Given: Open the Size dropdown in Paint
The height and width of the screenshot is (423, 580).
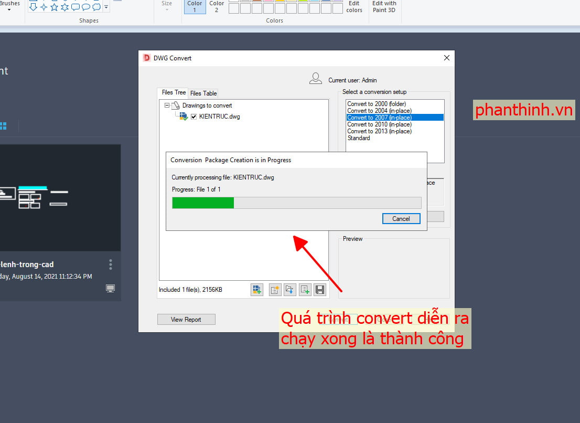Looking at the screenshot, I should point(167,6).
